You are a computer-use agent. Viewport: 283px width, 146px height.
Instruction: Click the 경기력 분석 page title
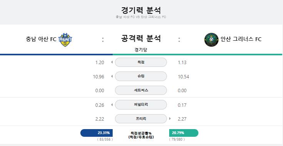click(141, 10)
